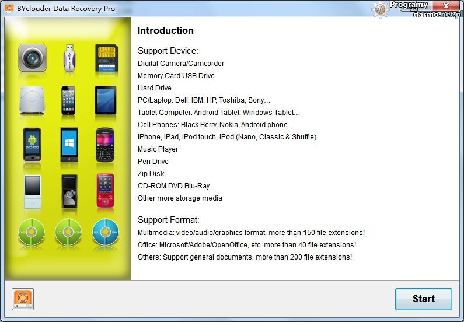Click the red MP3 player icon
This screenshot has height=322, width=464.
(x=106, y=191)
